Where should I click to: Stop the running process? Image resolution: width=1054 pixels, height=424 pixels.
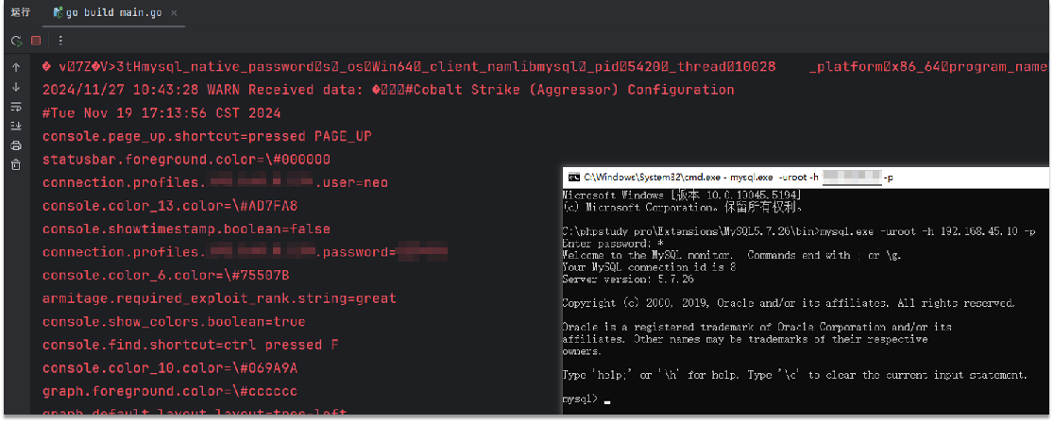click(x=36, y=41)
